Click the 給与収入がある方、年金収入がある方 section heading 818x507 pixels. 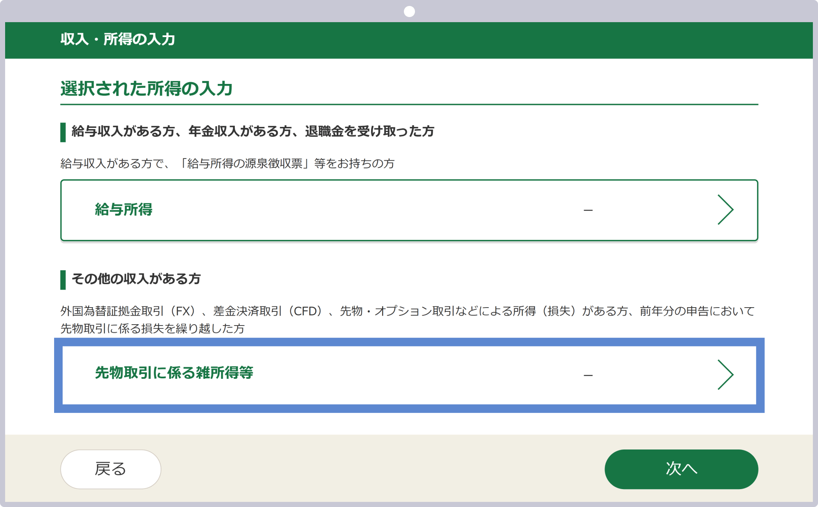tap(253, 131)
